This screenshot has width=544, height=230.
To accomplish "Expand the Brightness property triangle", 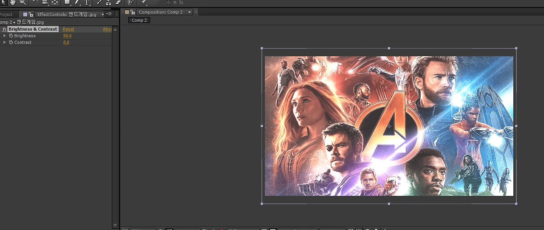I will pyautogui.click(x=5, y=36).
